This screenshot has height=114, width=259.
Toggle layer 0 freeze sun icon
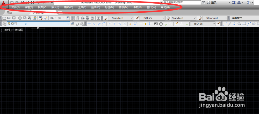pyautogui.click(x=12, y=24)
